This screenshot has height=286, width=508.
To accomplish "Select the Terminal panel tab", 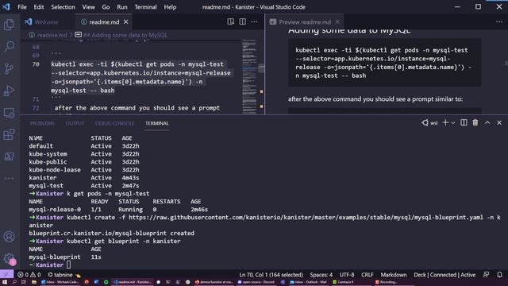I will coord(157,123).
